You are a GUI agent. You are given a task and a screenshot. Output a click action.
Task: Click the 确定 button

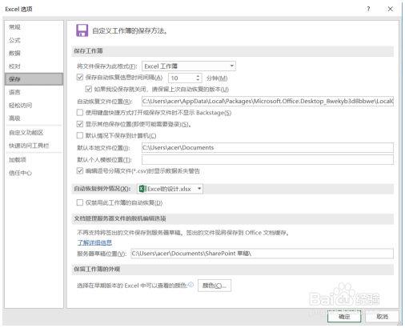(344, 317)
